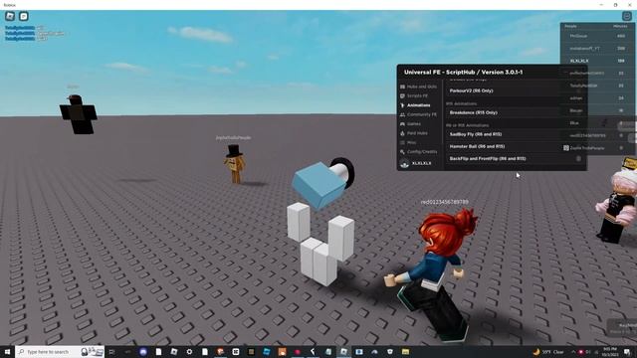
Task: Select XLXLXLX in the leaderboard
Action: tap(597, 61)
